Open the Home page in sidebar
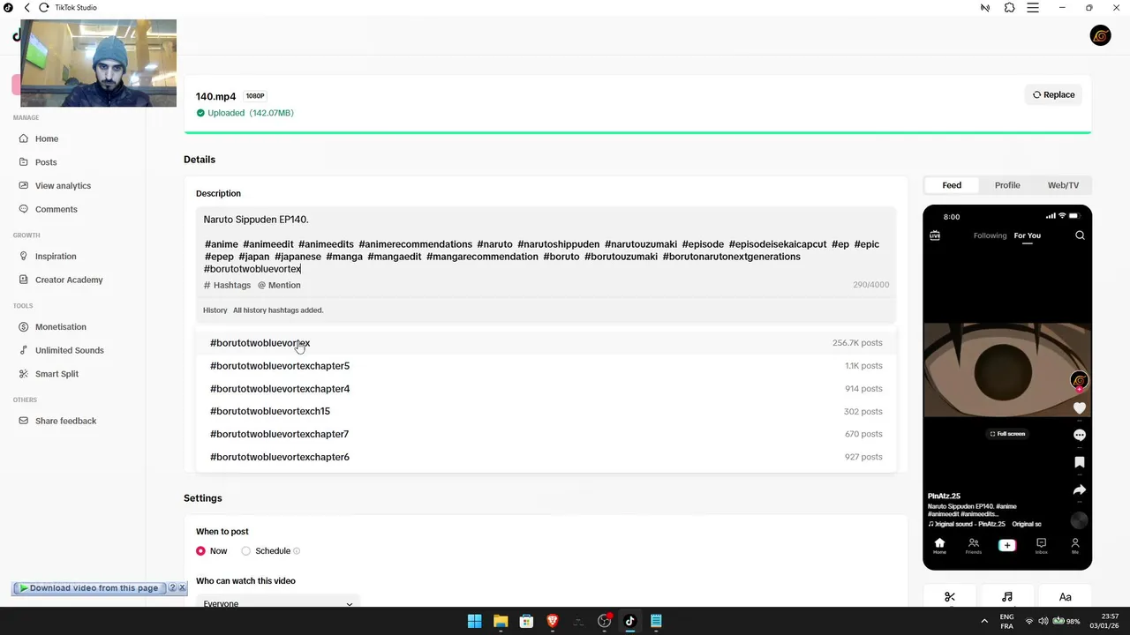This screenshot has width=1130, height=635. coord(47,138)
